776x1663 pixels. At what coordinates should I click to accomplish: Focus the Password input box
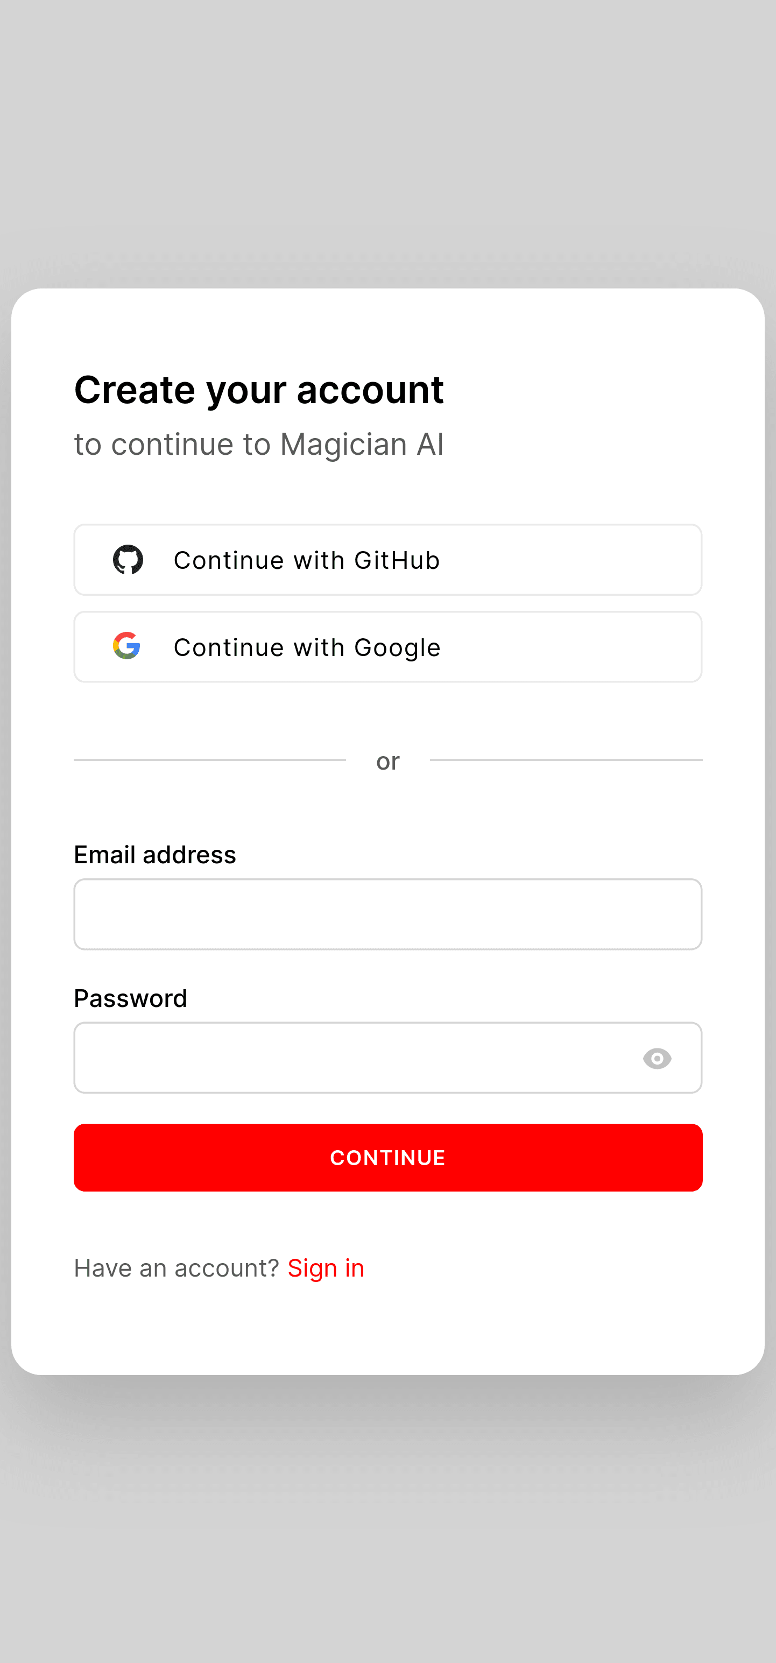[x=388, y=1058]
